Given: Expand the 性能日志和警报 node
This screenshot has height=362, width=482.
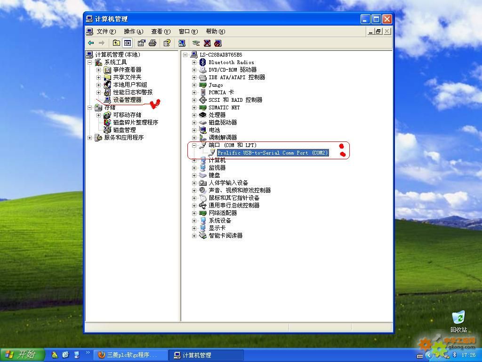Looking at the screenshot, I should point(98,93).
